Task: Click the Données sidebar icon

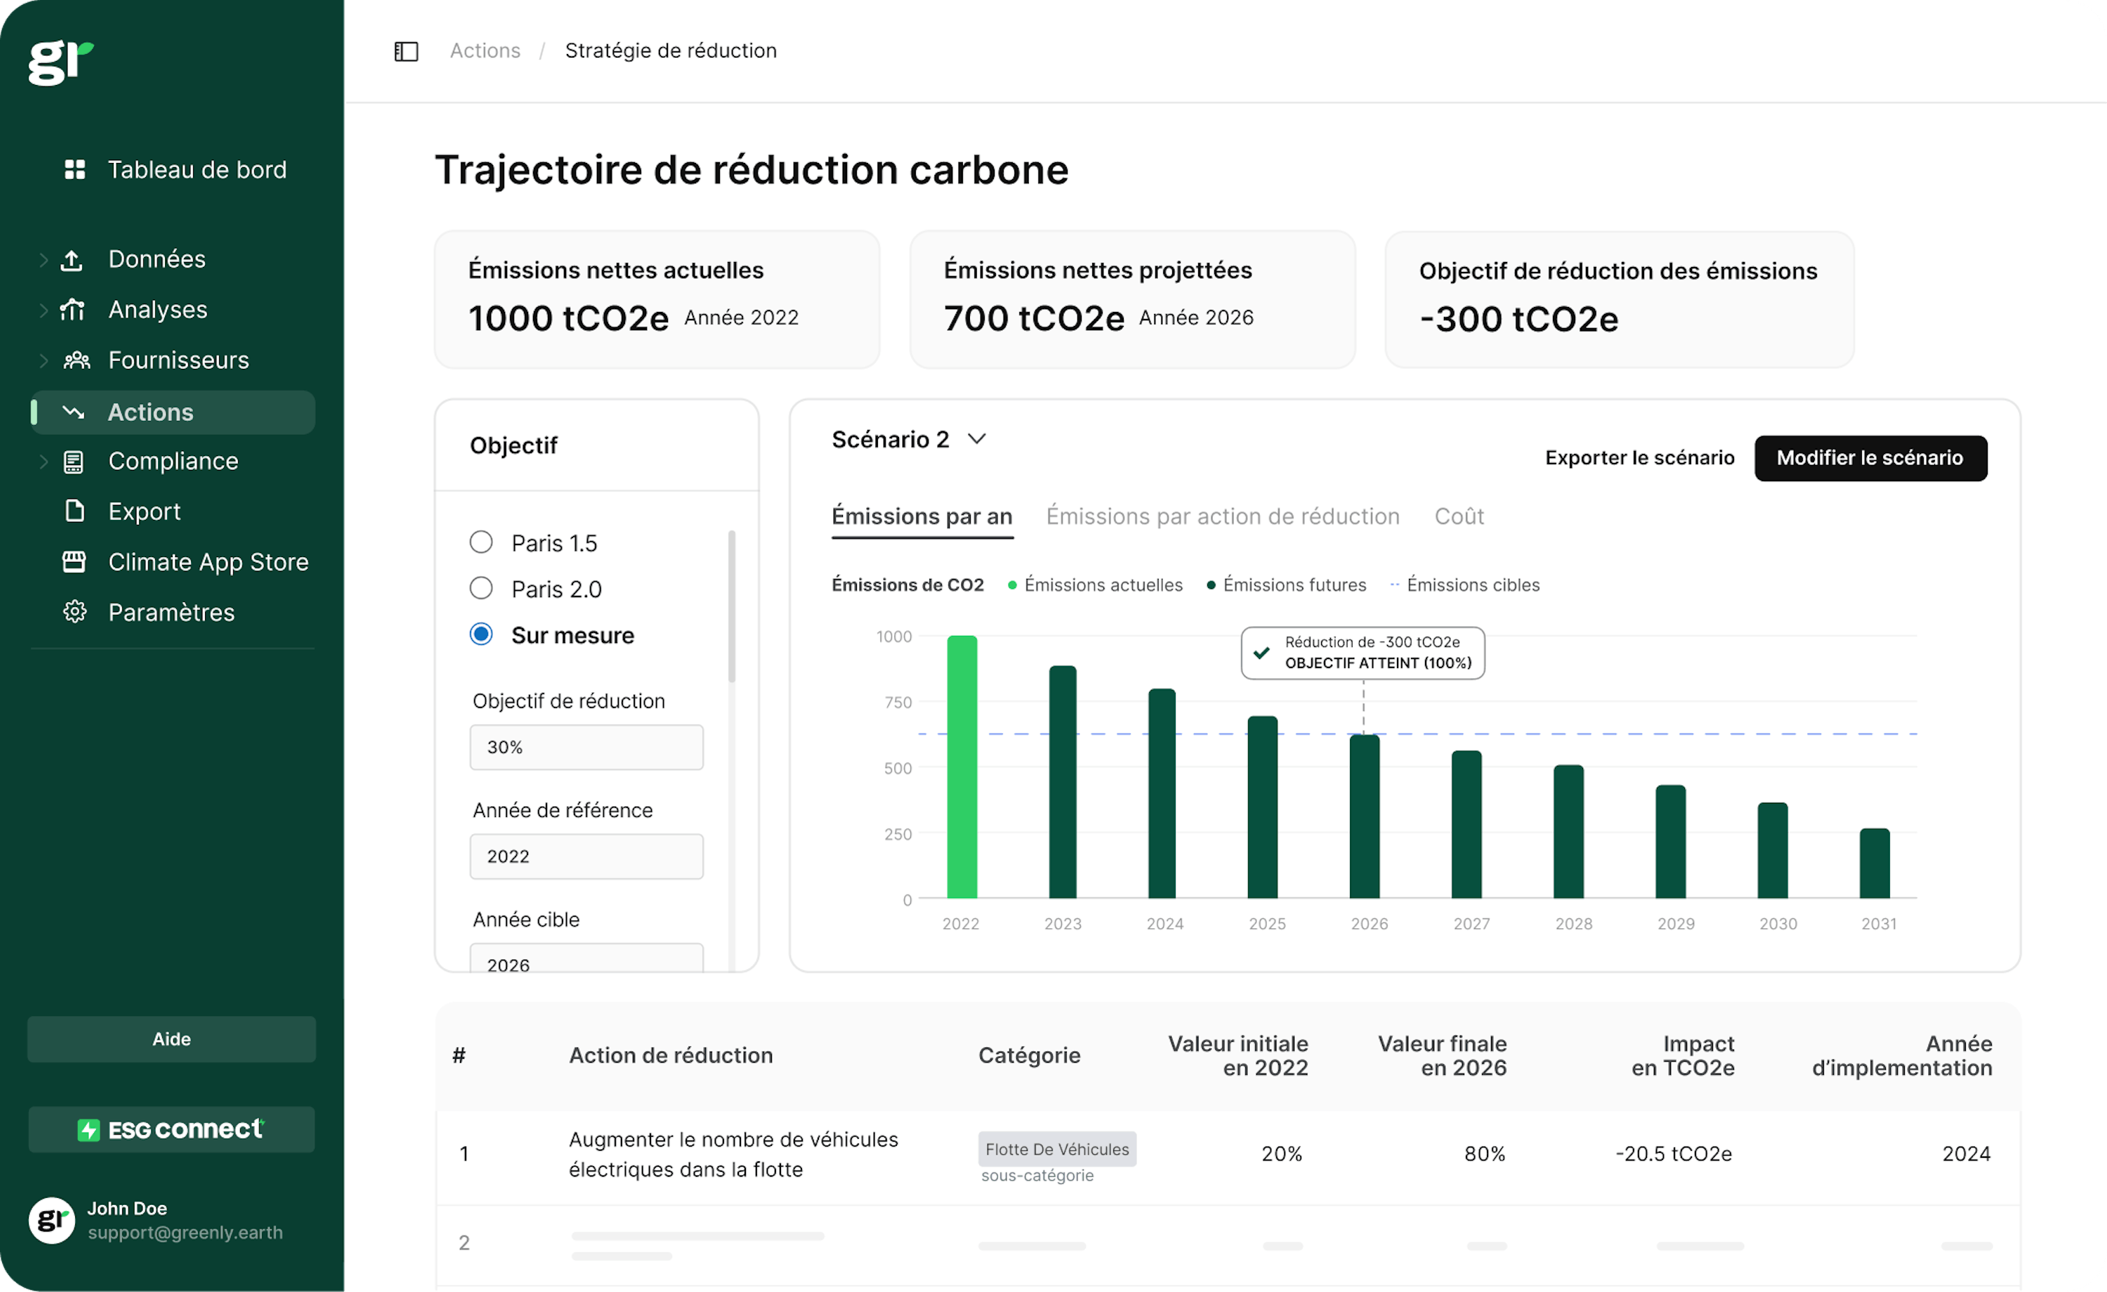Action: pos(71,261)
